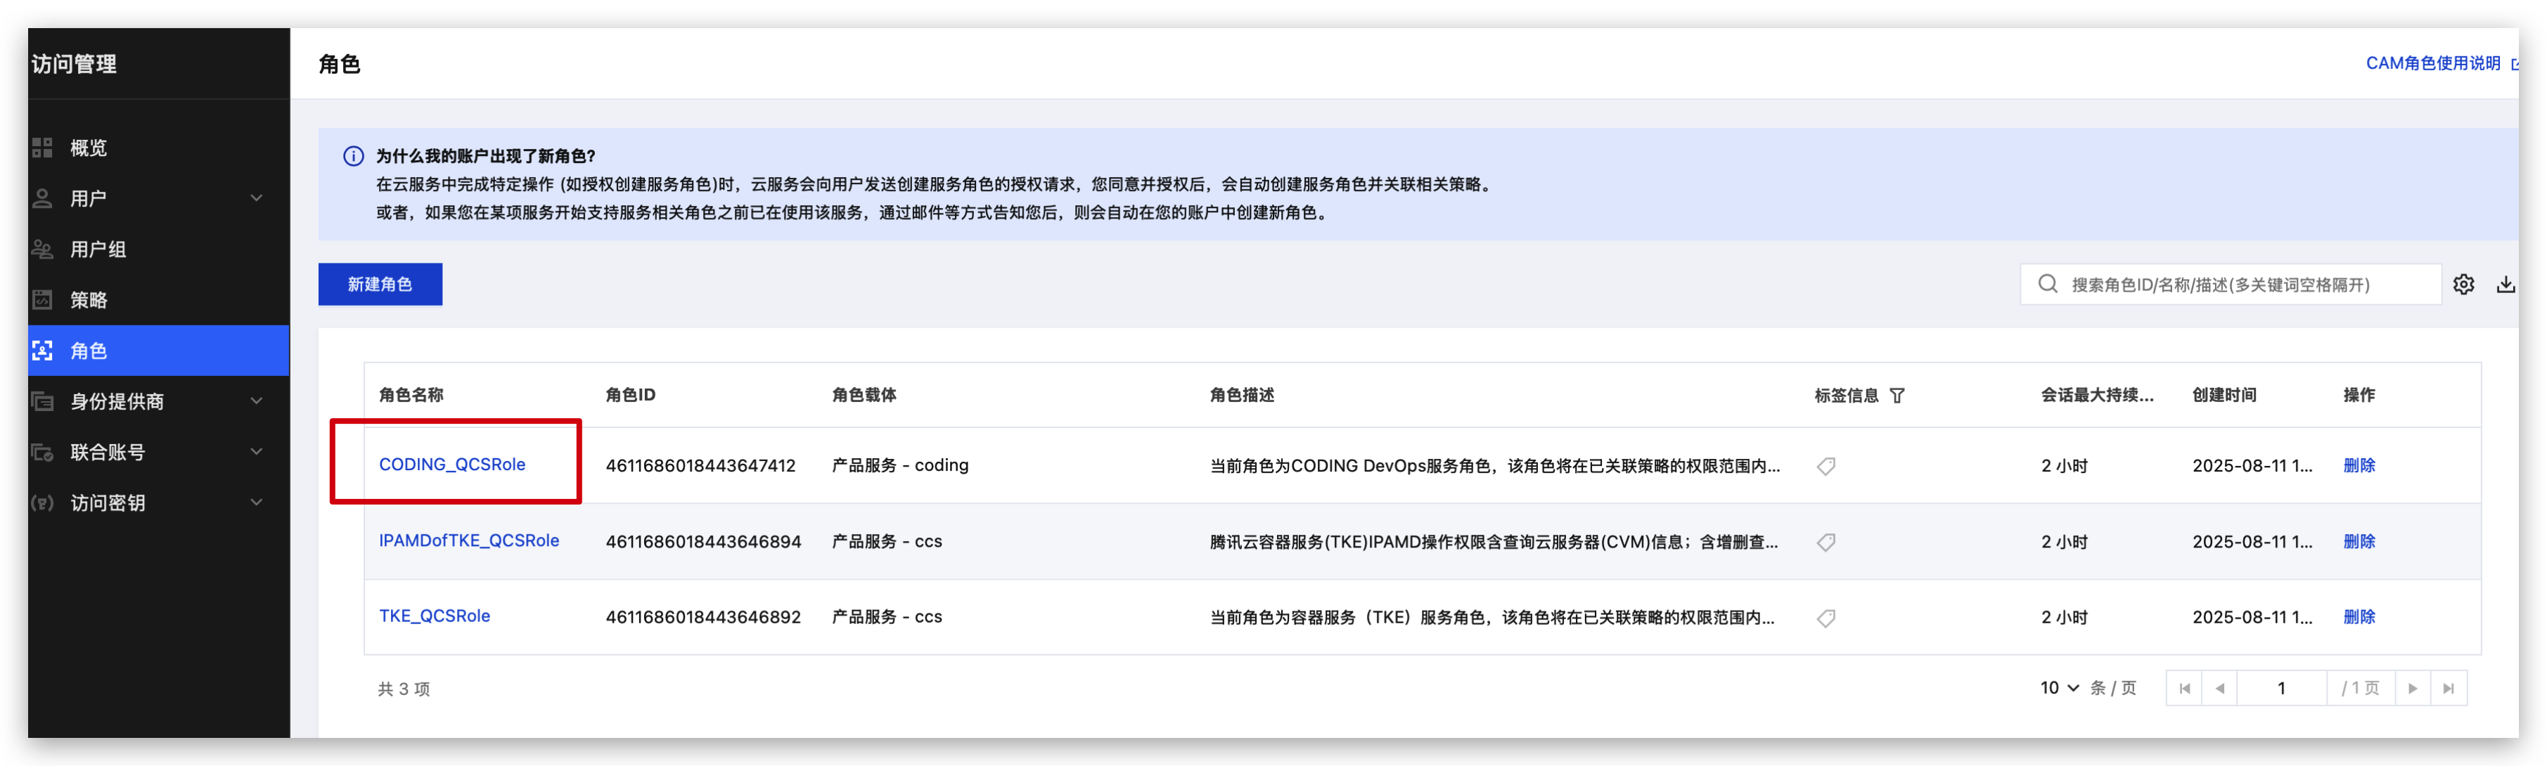Go to last page of the table
The image size is (2547, 766).
tap(2448, 688)
